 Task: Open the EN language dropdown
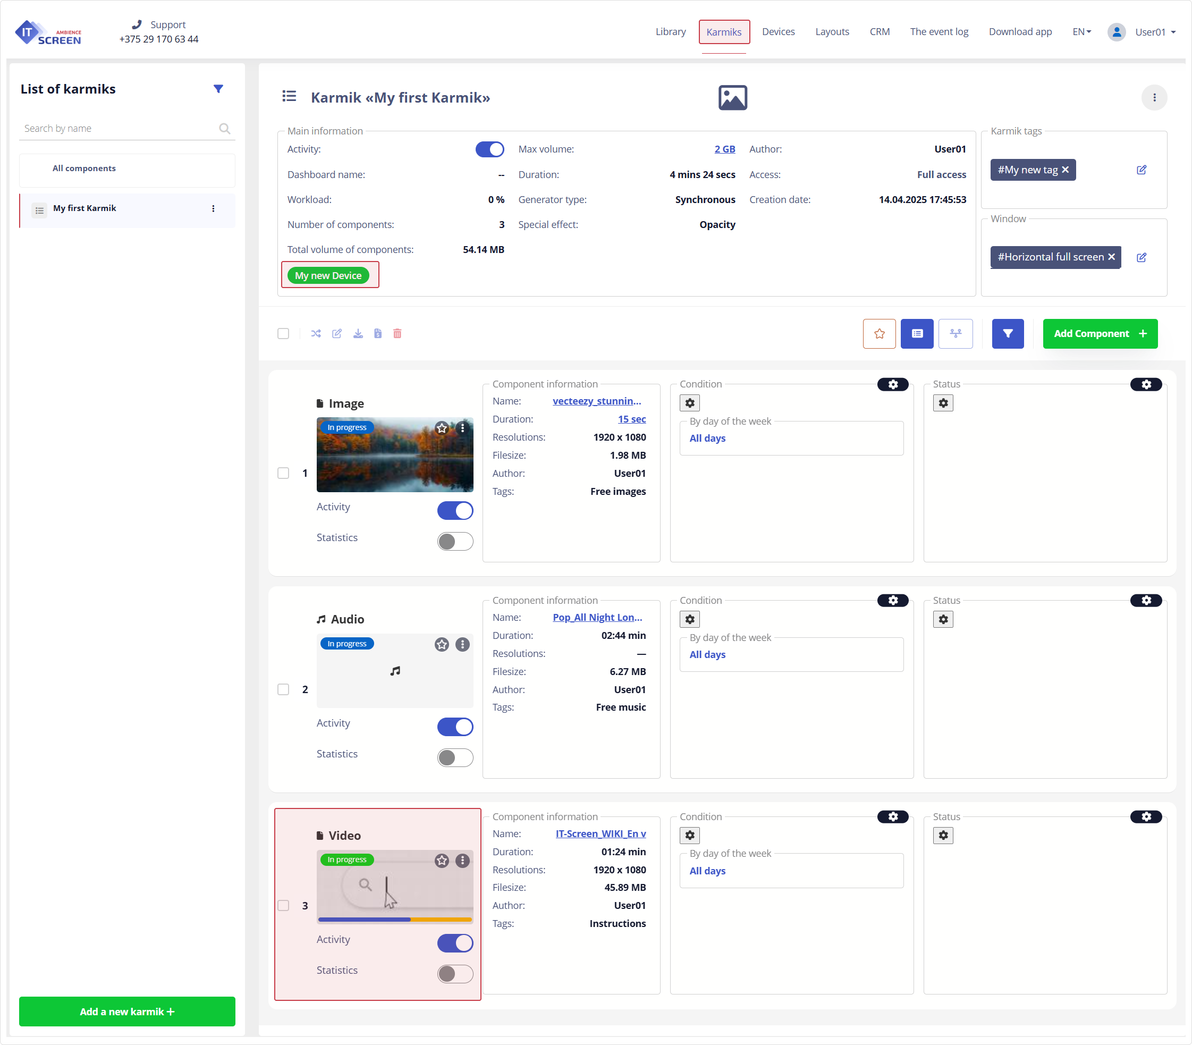[x=1081, y=32]
